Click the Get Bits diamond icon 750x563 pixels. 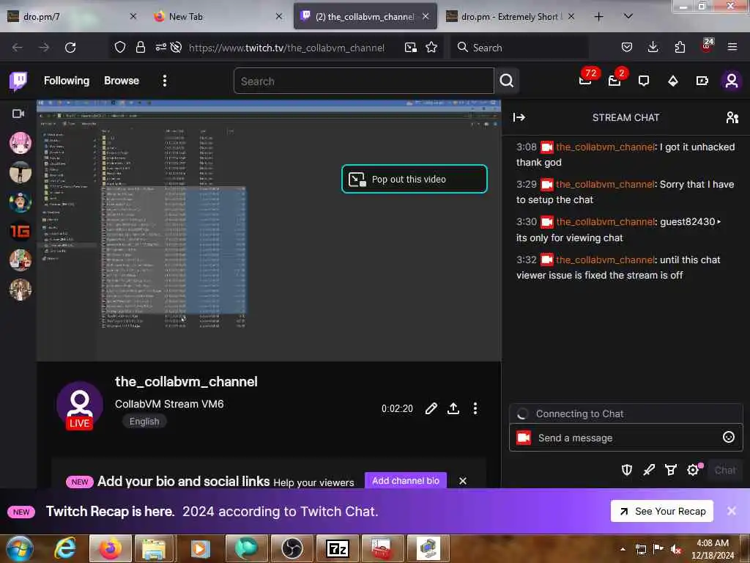tap(673, 81)
